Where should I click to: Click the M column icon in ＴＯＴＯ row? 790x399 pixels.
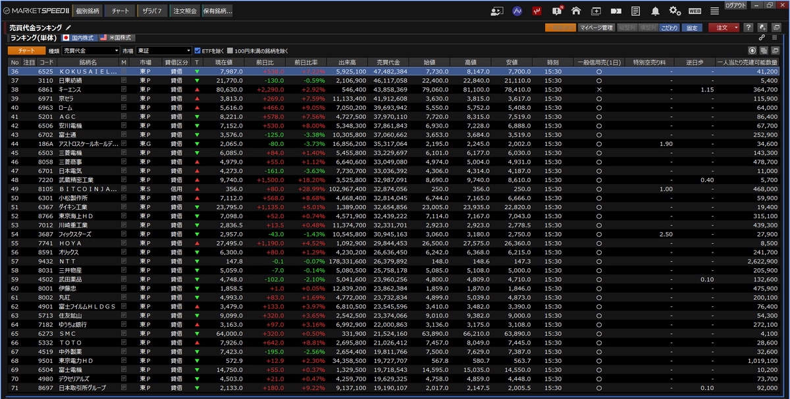tap(124, 342)
